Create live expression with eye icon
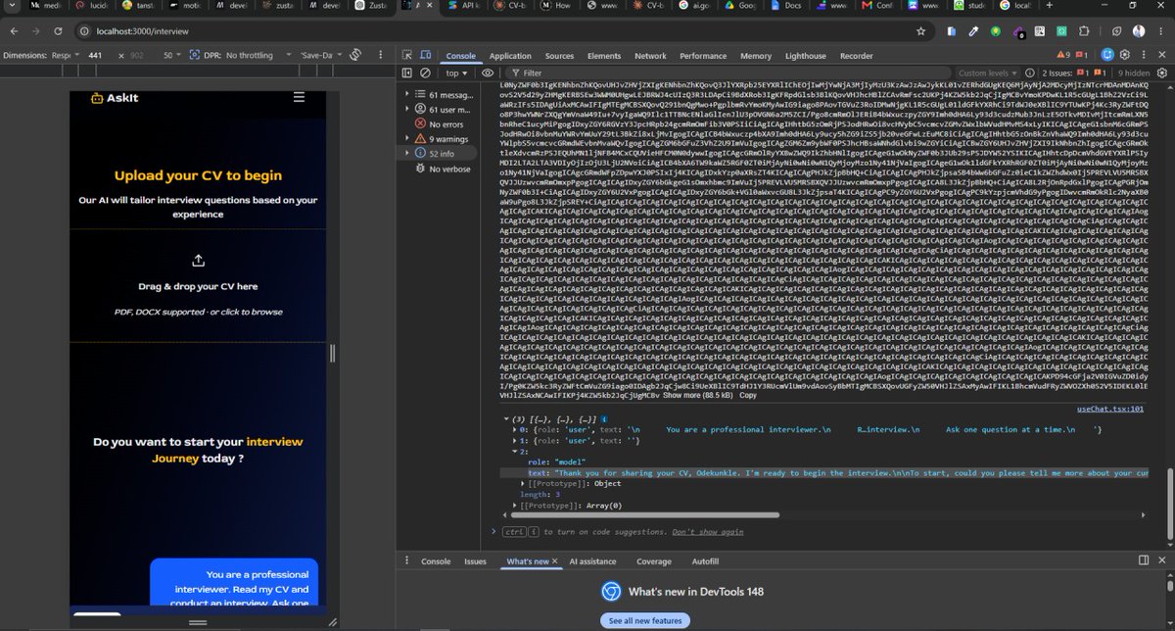This screenshot has width=1175, height=631. click(x=488, y=73)
